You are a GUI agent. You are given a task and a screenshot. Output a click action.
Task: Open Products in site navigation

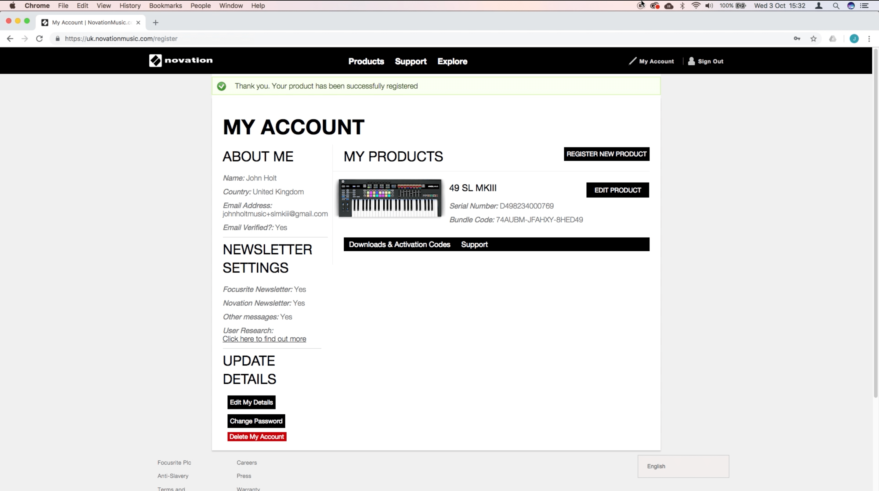click(366, 61)
